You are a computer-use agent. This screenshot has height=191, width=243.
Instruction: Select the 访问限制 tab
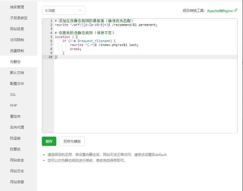click(x=17, y=40)
